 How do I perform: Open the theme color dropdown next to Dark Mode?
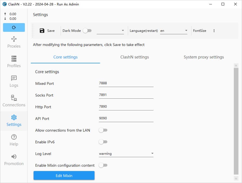110,30
